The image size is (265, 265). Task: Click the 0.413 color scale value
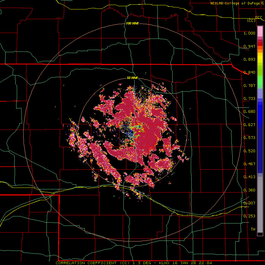(x=249, y=177)
